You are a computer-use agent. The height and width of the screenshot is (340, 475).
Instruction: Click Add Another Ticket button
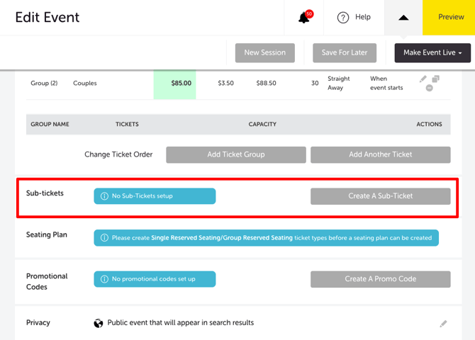point(381,154)
